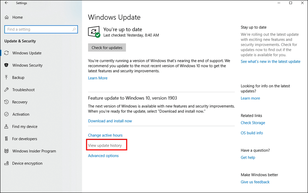Click the Windows Security shield icon
The image size is (308, 193).
click(7, 65)
